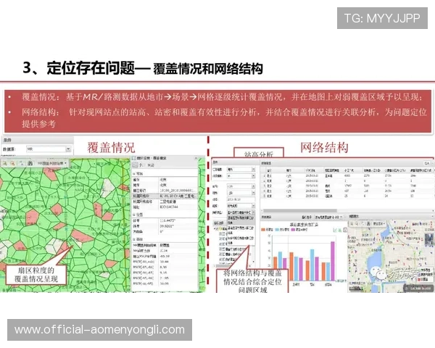
Task: Click export button at results table top-right
Action: 427,163
